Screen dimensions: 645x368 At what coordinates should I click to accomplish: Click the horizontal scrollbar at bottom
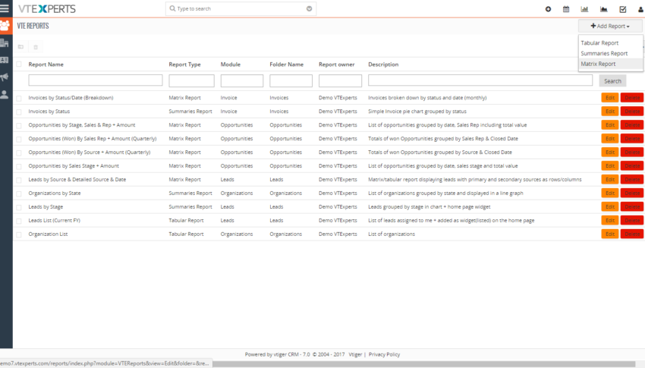click(x=423, y=364)
